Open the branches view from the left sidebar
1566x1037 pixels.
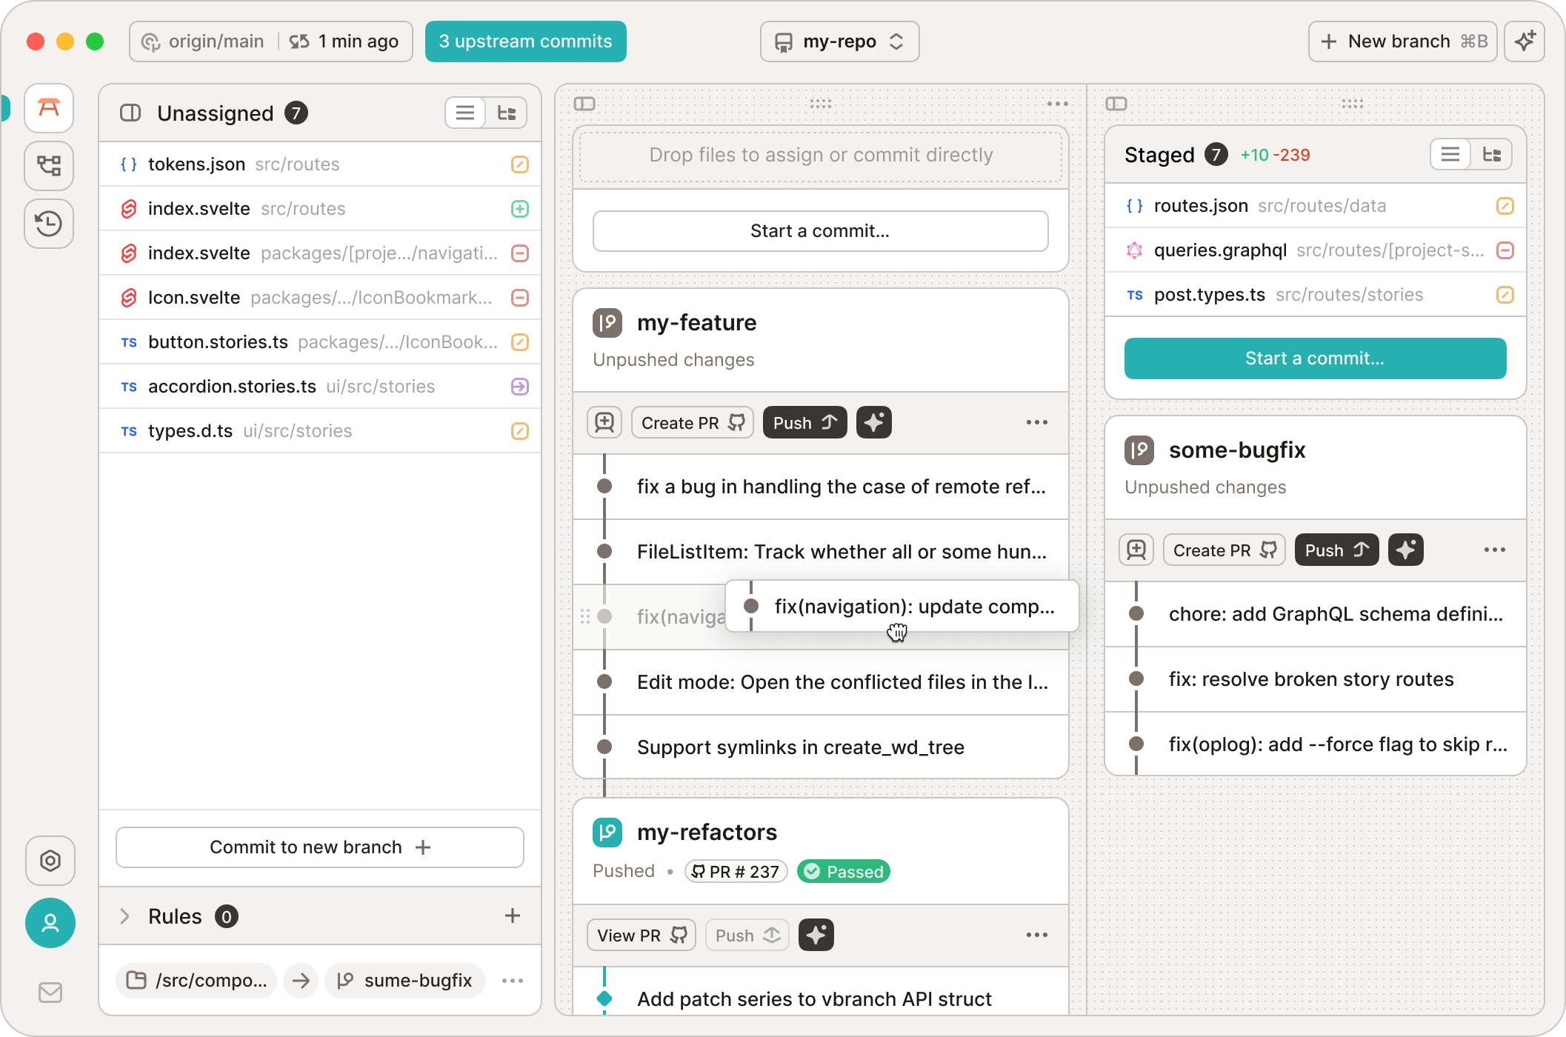(49, 166)
